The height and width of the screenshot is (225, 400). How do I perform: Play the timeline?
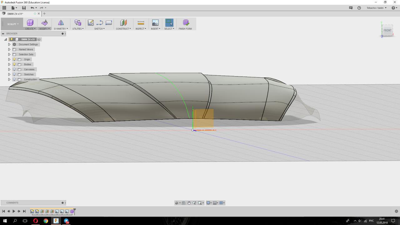point(14,211)
